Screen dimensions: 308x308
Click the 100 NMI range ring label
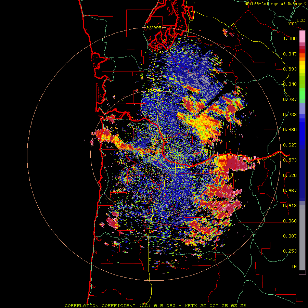[x=154, y=27]
